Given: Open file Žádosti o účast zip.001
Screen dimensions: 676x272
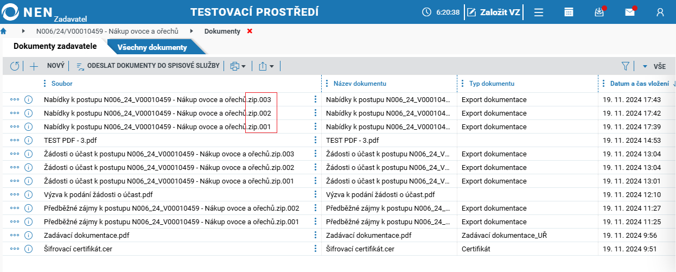Looking at the screenshot, I should point(169,181).
